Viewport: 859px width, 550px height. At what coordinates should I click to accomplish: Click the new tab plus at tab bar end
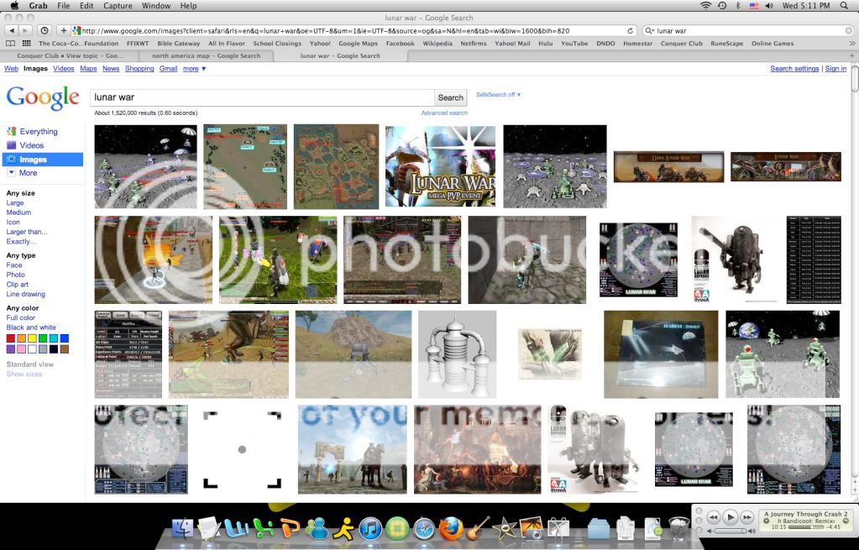tap(852, 55)
